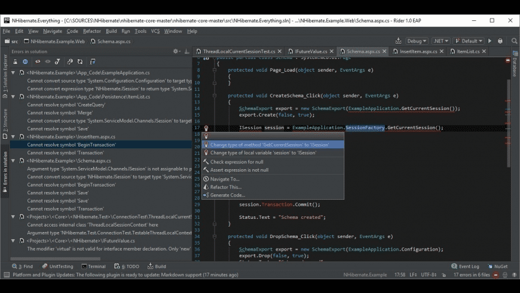Screen dimensions: 520x293
Task: Select 'Check expression for null' action
Action: point(236,162)
